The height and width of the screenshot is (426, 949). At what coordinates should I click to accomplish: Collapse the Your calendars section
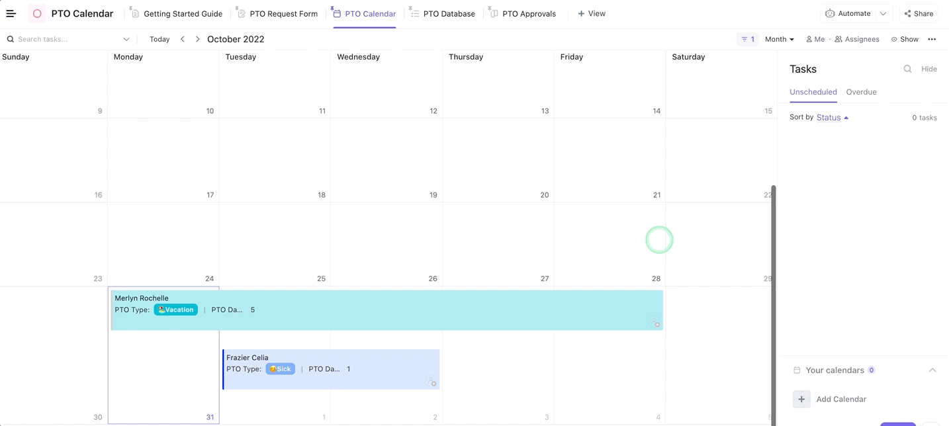click(x=932, y=370)
